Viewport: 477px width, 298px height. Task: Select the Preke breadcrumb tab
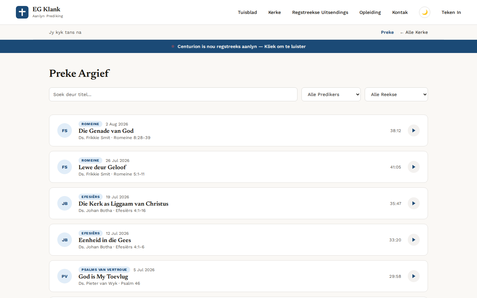387,32
